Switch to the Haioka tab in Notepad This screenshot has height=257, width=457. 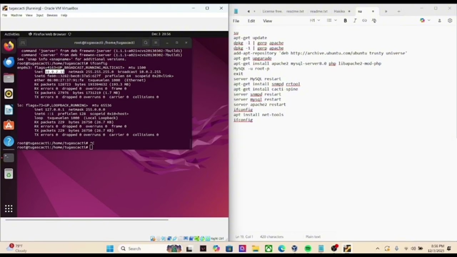pos(339,11)
